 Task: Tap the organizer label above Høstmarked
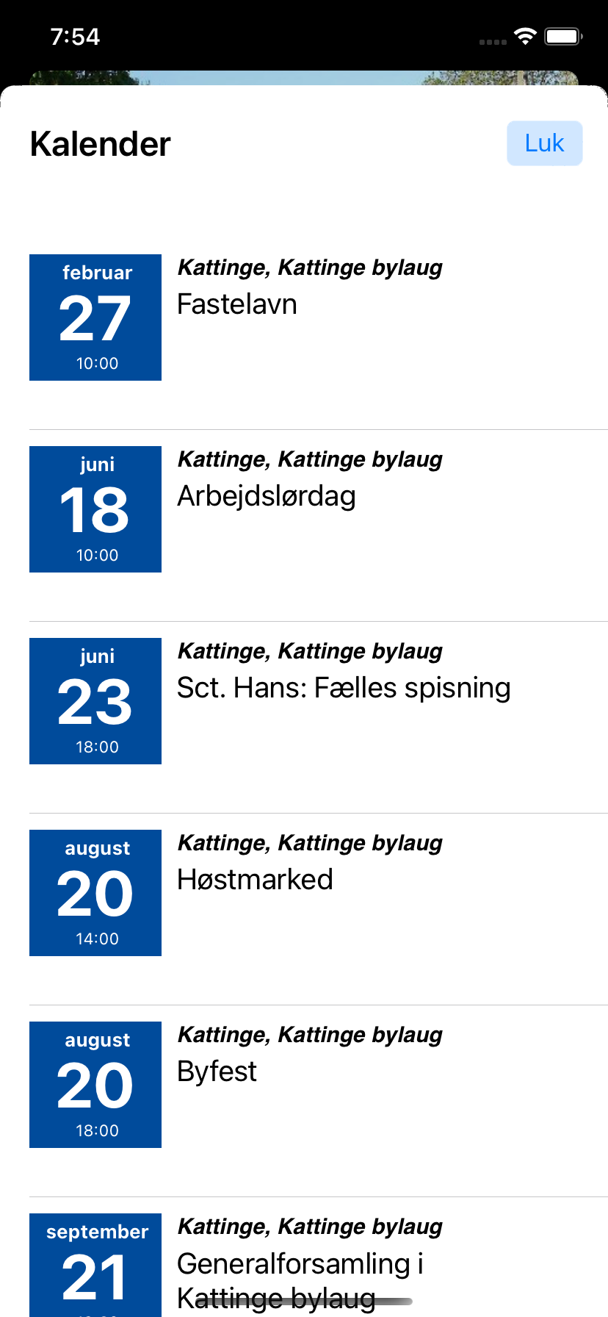[x=310, y=843]
